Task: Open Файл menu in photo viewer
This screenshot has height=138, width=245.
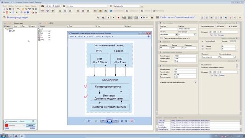Action: click(x=72, y=37)
